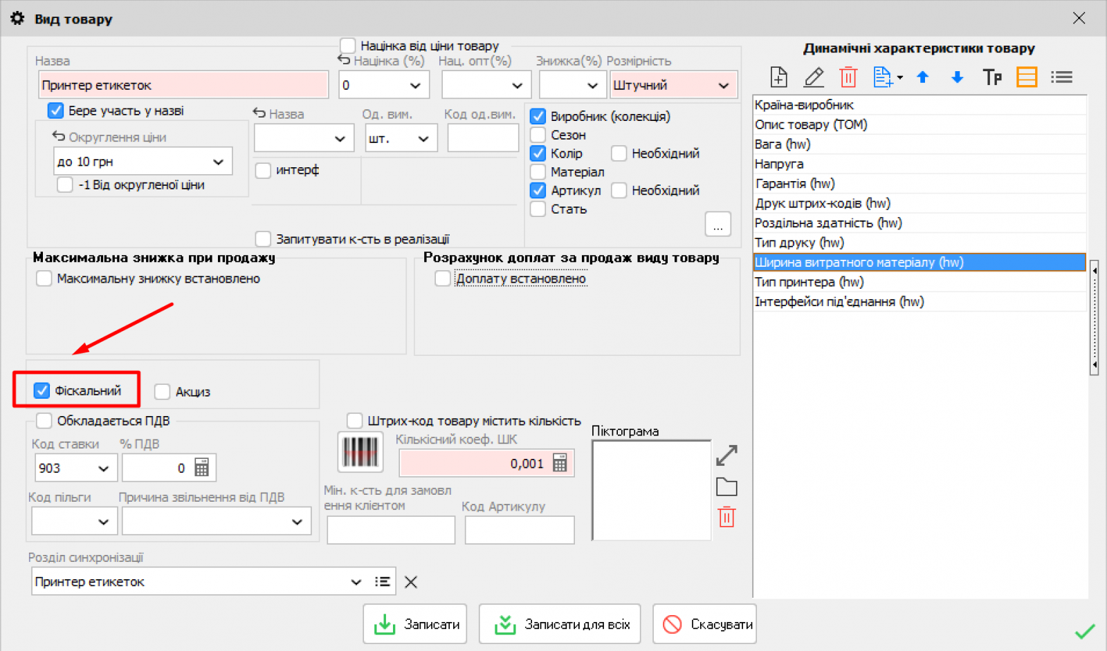Screen dimensions: 1107x651
Task: Select Країна-виробник in the characteristics list
Action: coord(804,105)
